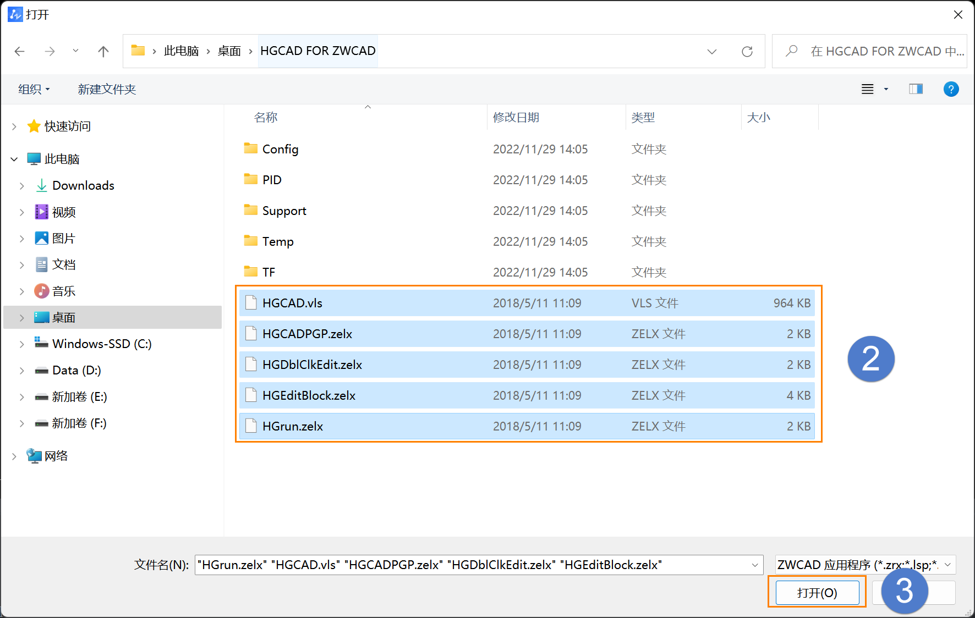Viewport: 975px width, 618px height.
Task: Sort by 类型 column header
Action: click(643, 118)
